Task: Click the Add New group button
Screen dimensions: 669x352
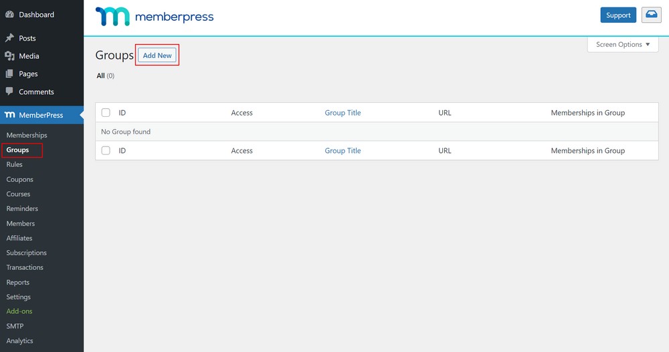Action: pos(157,55)
